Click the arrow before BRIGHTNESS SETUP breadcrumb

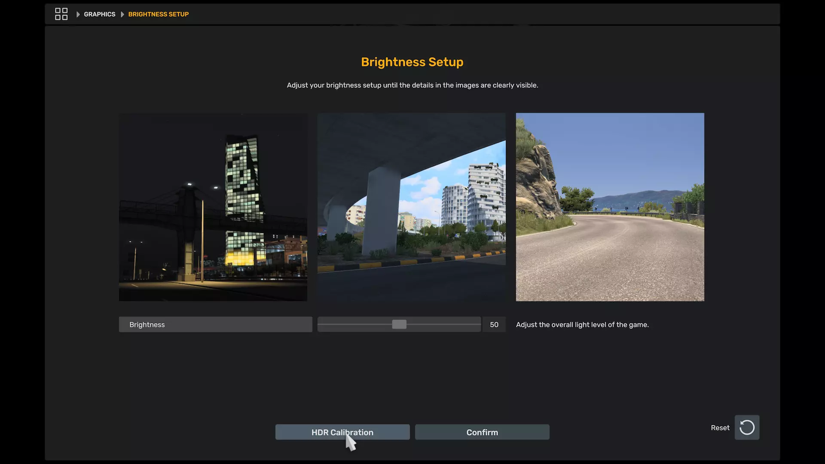122,14
